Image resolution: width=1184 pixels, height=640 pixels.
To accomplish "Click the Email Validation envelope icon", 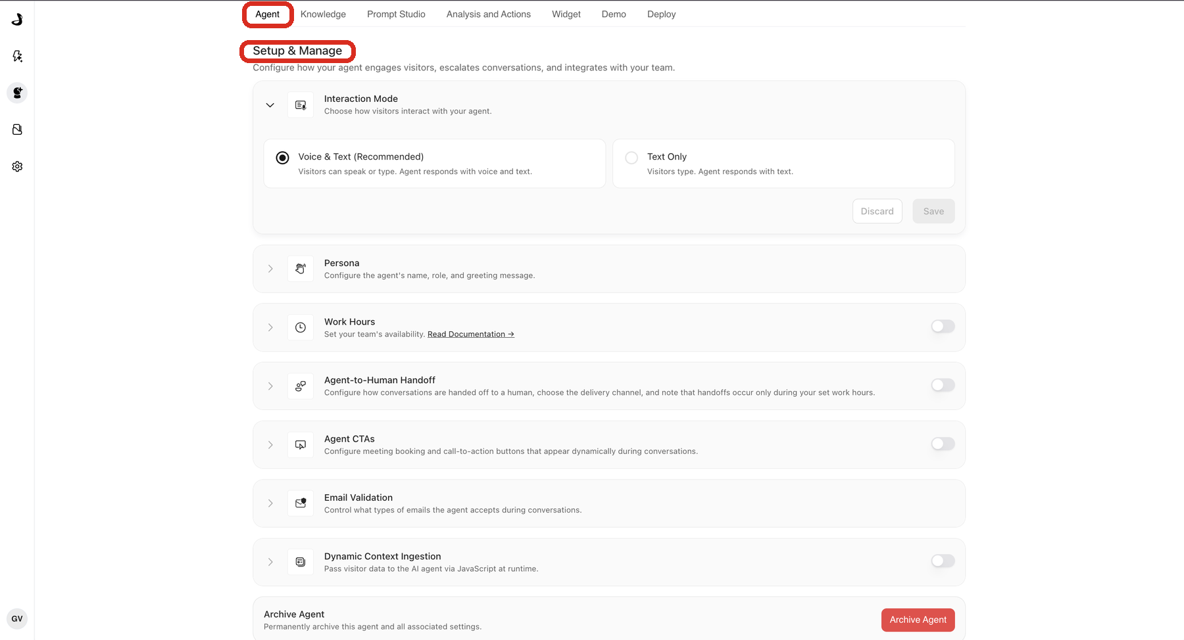I will [301, 503].
